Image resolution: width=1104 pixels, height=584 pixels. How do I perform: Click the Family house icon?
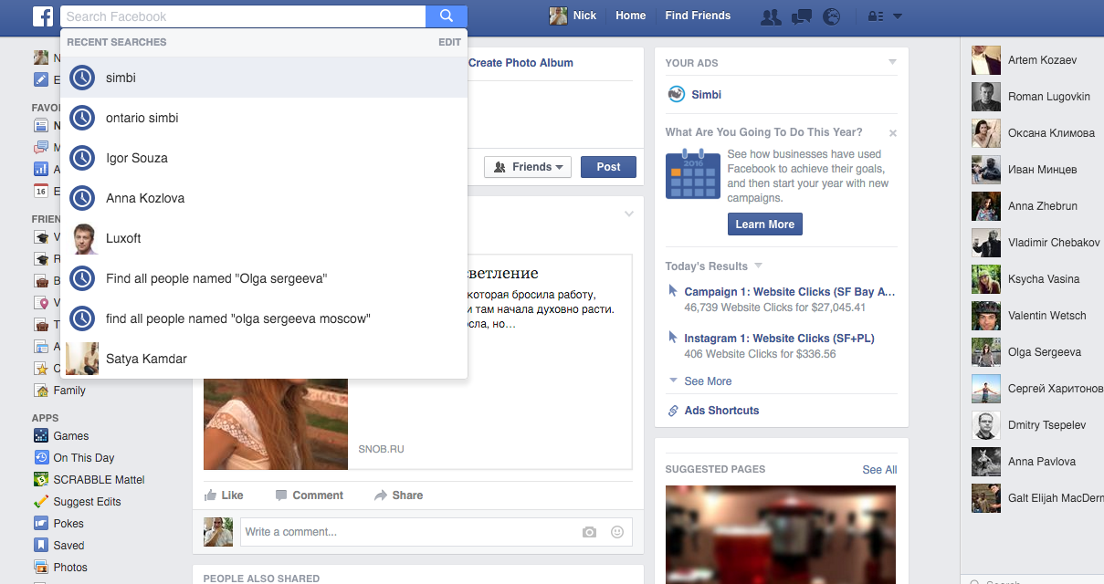click(41, 391)
